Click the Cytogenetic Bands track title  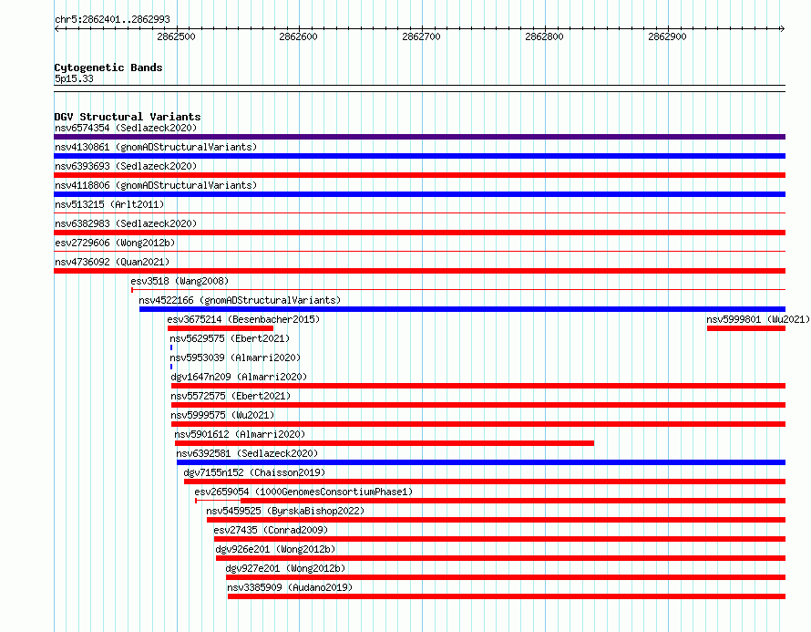pos(108,67)
